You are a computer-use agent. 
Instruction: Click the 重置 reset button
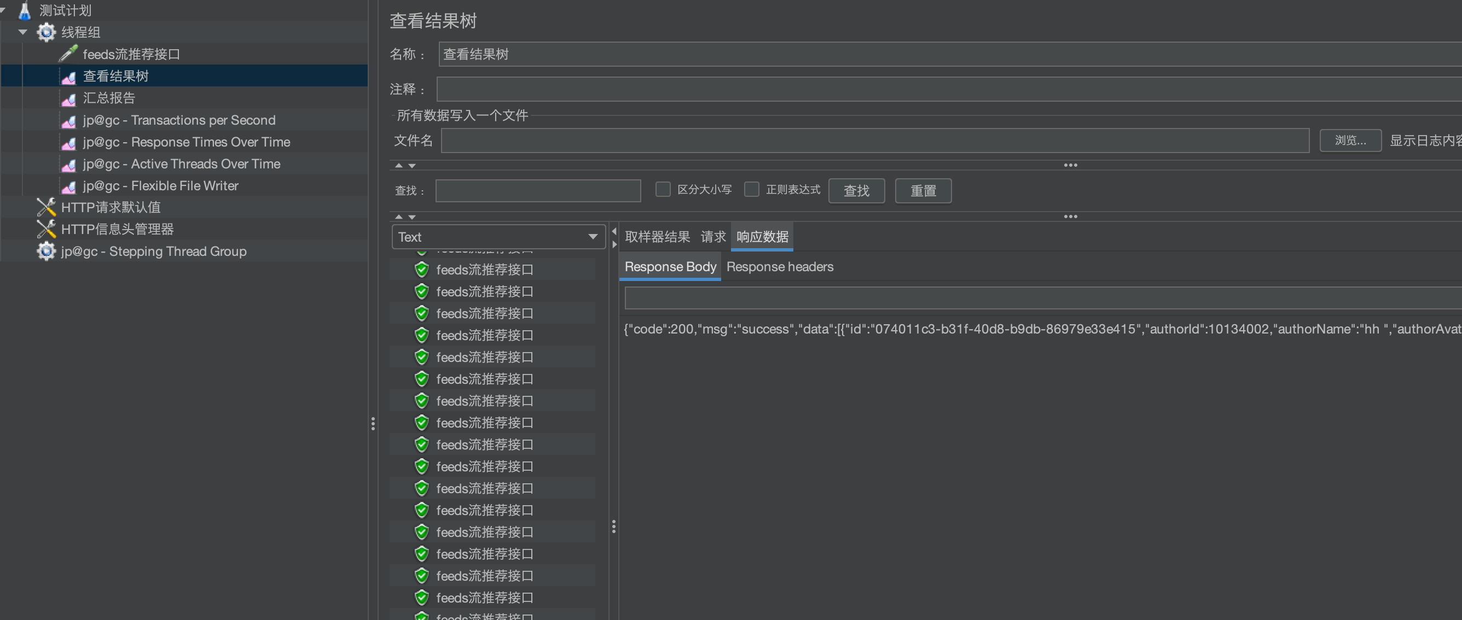(x=923, y=191)
